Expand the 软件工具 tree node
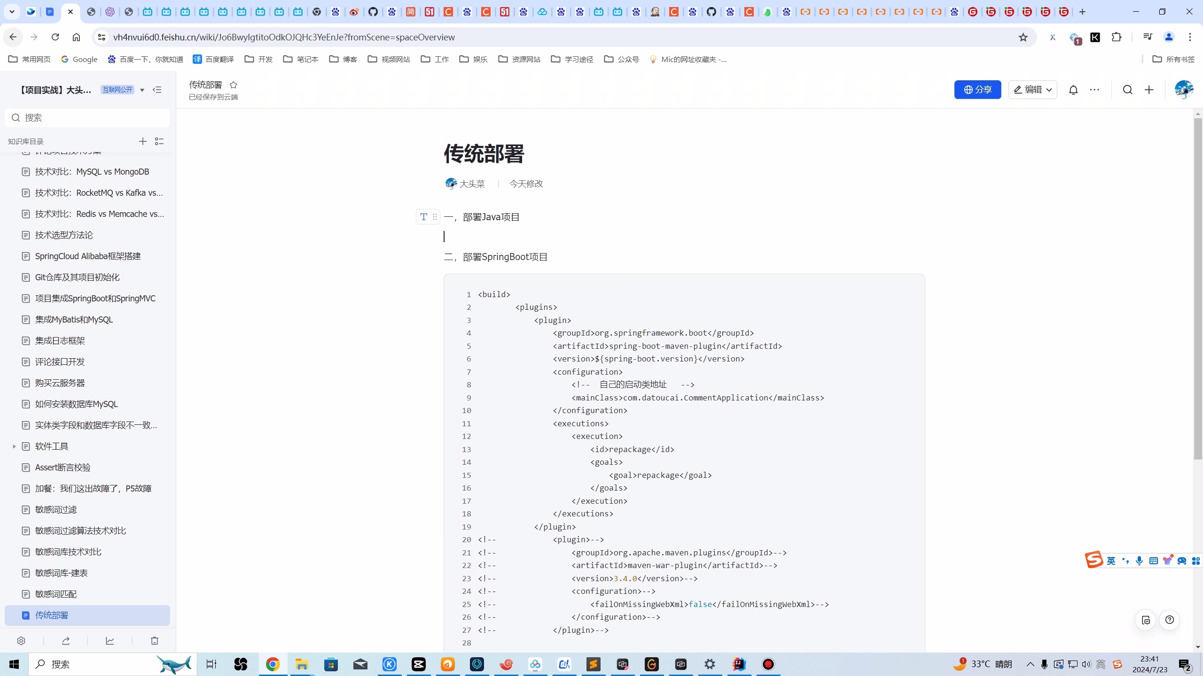The height and width of the screenshot is (676, 1203). [x=14, y=446]
